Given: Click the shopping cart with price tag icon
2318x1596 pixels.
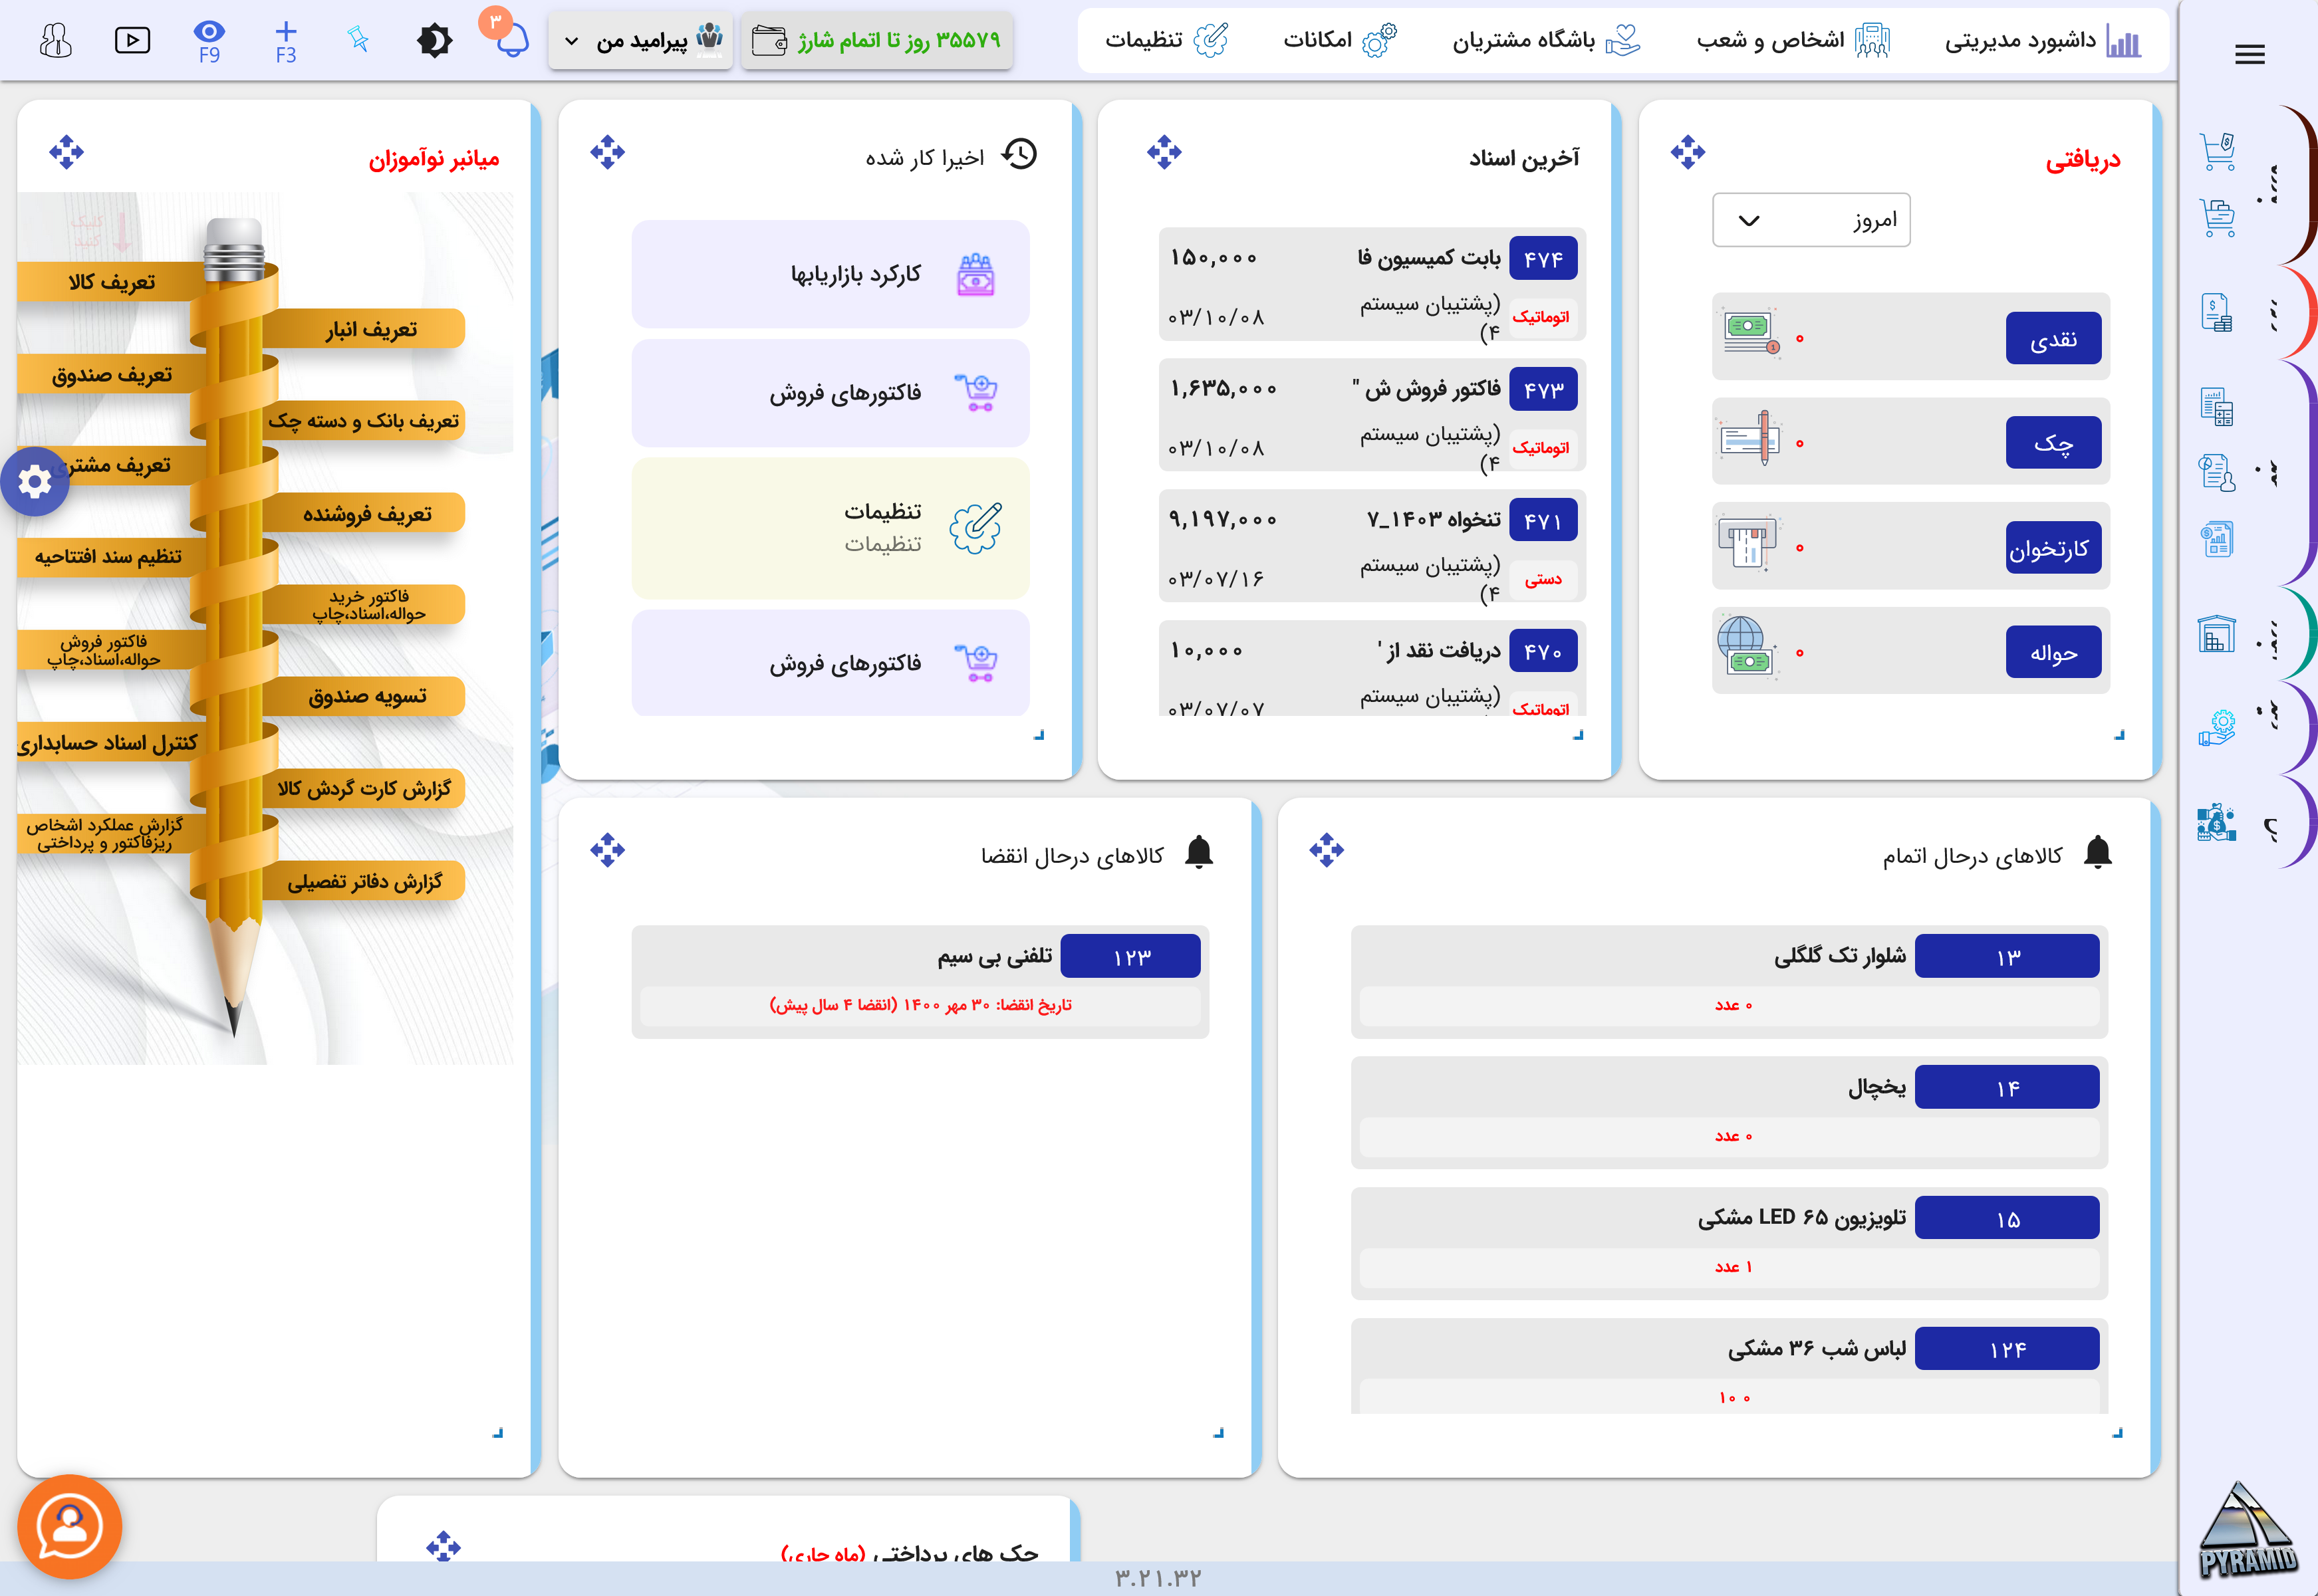Looking at the screenshot, I should tap(2218, 152).
